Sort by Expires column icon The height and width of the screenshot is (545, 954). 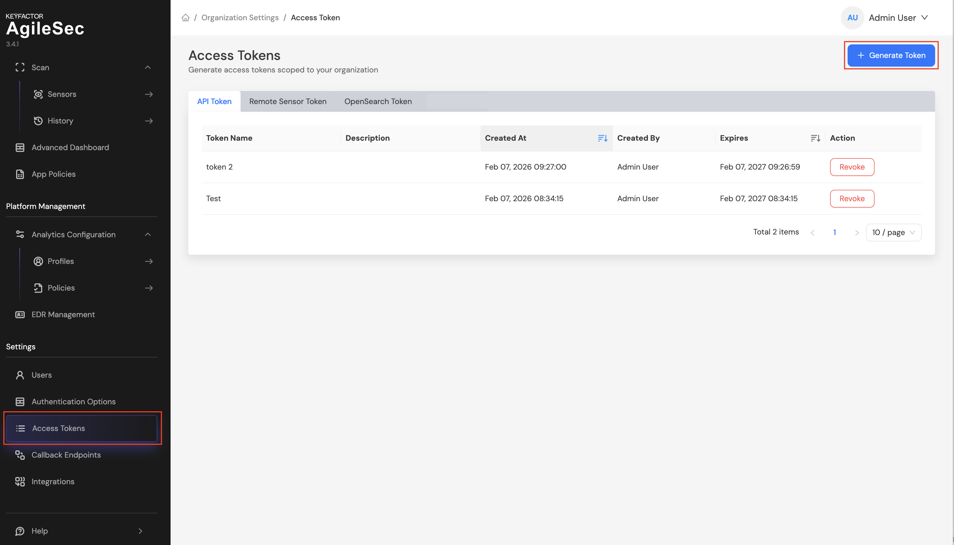coord(815,138)
